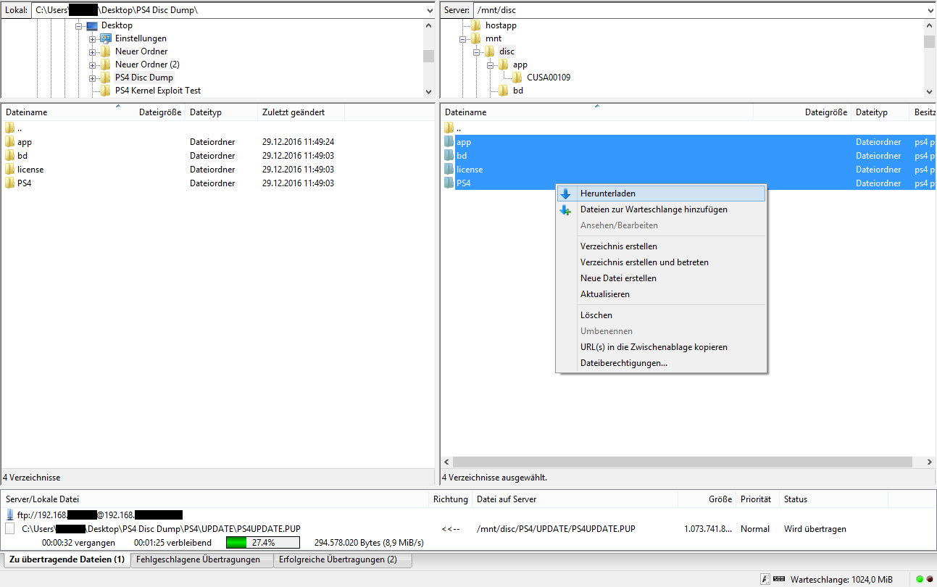Click the speed limit indicator icon in the status bar
937x587 pixels.
(x=780, y=579)
